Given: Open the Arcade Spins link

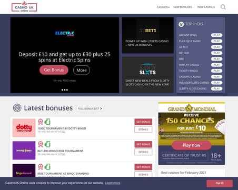Looking at the screenshot, I should click(188, 35).
